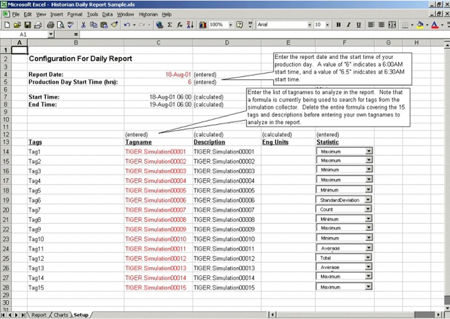The height and width of the screenshot is (319, 450).
Task: Toggle Bold formatting
Action: coord(339,25)
